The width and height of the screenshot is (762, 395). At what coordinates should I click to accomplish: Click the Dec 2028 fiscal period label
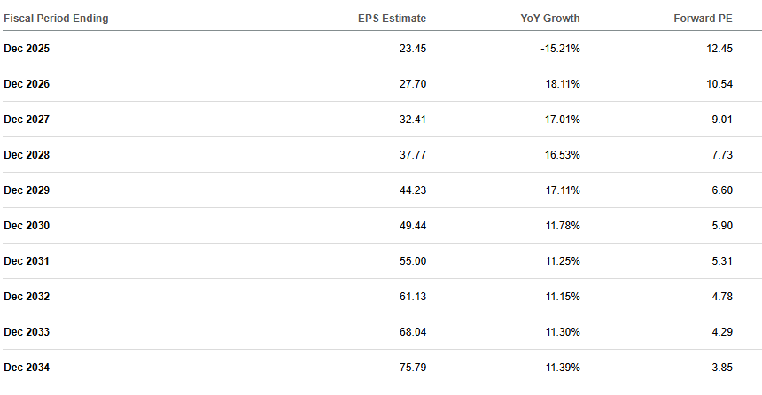[27, 155]
